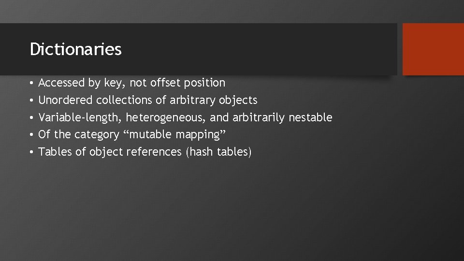
Task: Click the bullet dot before "Tables of object"
Action: point(30,152)
